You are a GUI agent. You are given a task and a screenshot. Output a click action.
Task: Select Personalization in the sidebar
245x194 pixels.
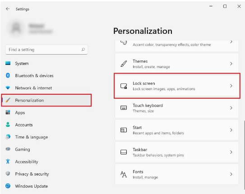tap(46, 100)
